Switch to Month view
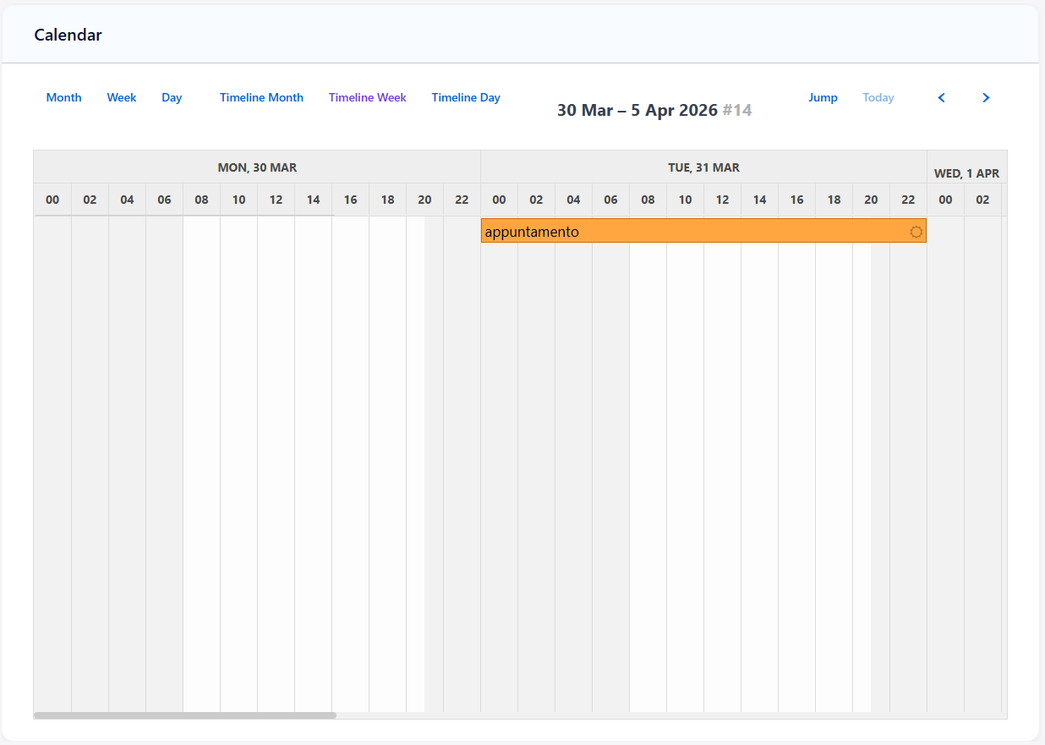The width and height of the screenshot is (1045, 745). [x=64, y=98]
